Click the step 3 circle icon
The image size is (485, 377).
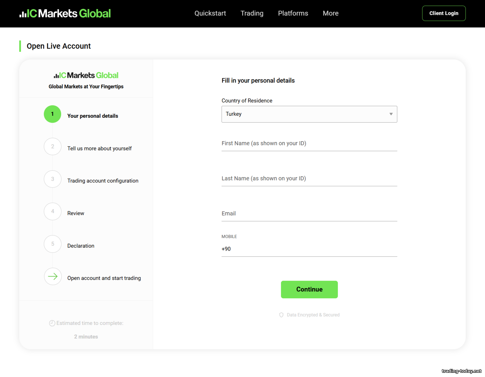[52, 179]
